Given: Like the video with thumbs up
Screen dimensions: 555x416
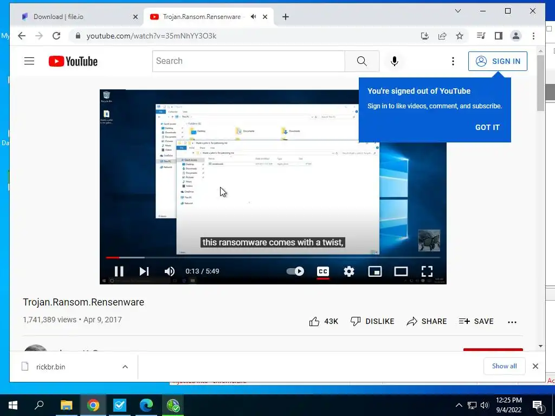Looking at the screenshot, I should (x=324, y=321).
